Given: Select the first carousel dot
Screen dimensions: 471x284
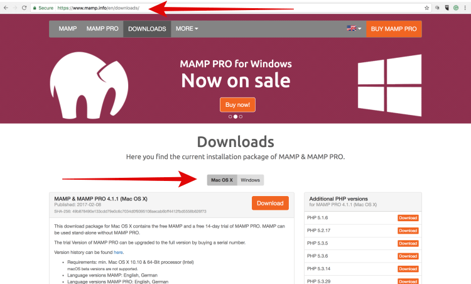Looking at the screenshot, I should (x=230, y=117).
